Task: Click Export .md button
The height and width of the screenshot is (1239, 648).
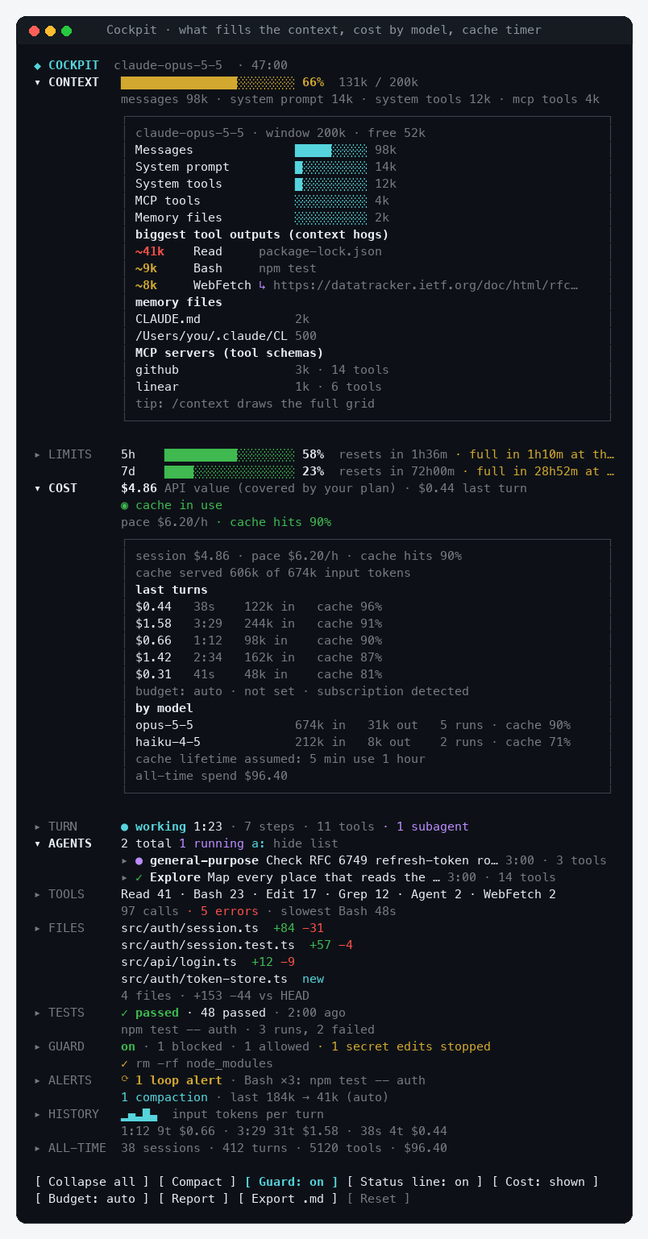Action: pos(288,1199)
